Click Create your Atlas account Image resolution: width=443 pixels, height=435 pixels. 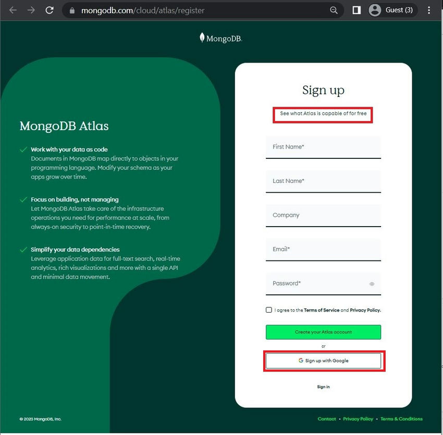(323, 332)
